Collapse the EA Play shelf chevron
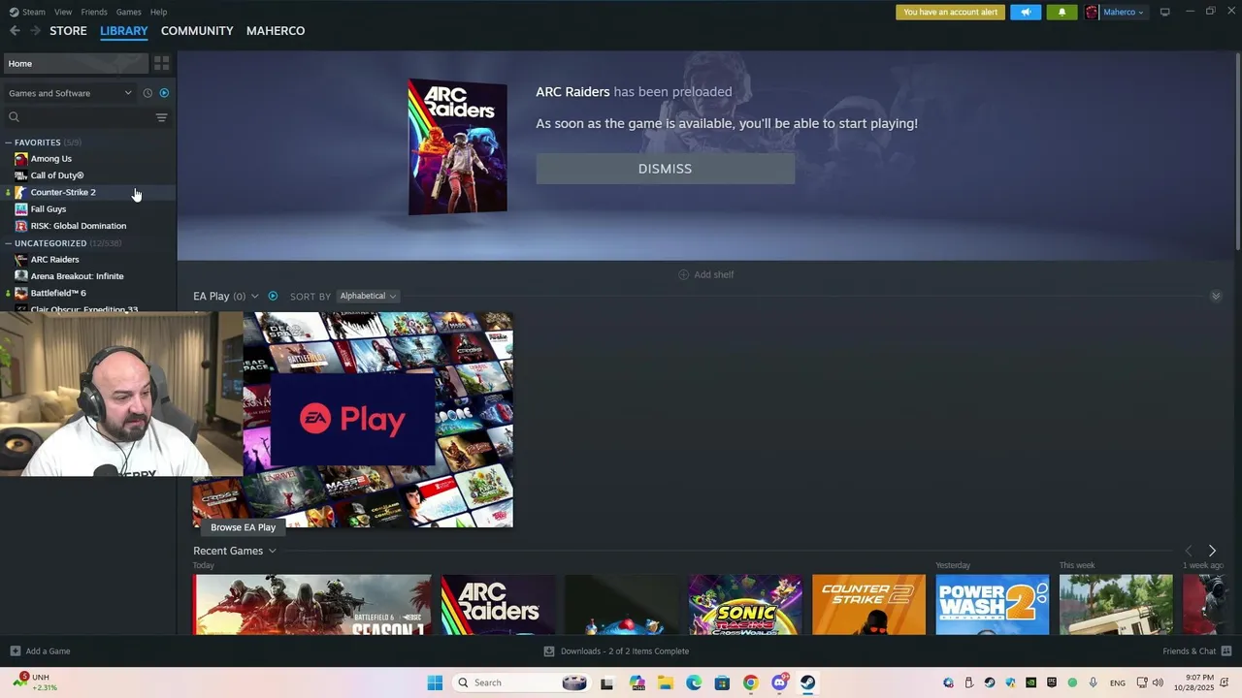 [x=1216, y=297]
